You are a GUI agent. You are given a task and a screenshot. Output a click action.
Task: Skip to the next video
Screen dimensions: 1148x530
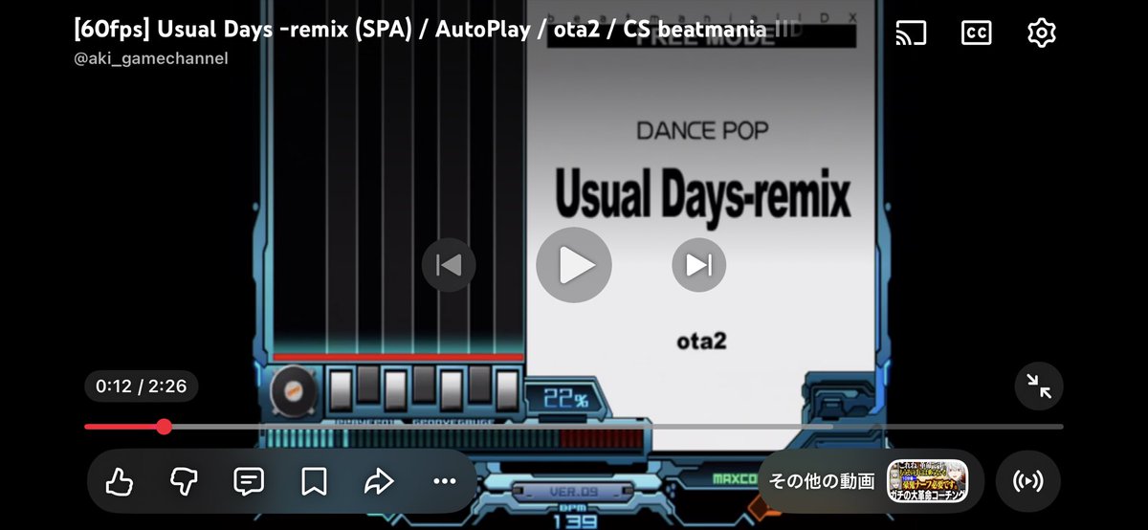click(x=698, y=265)
